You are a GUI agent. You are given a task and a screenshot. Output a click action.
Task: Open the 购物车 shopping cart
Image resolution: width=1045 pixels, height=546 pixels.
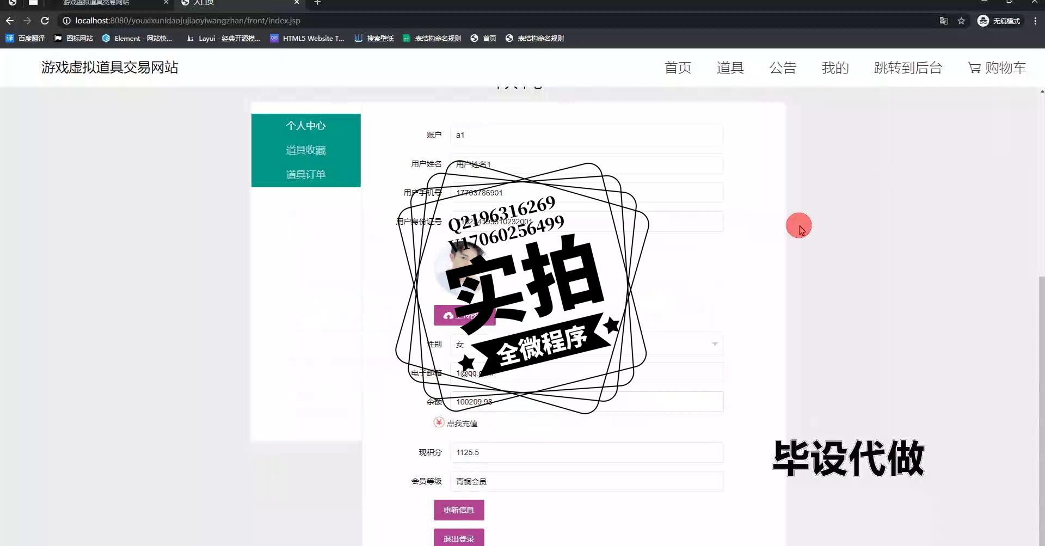pos(997,68)
